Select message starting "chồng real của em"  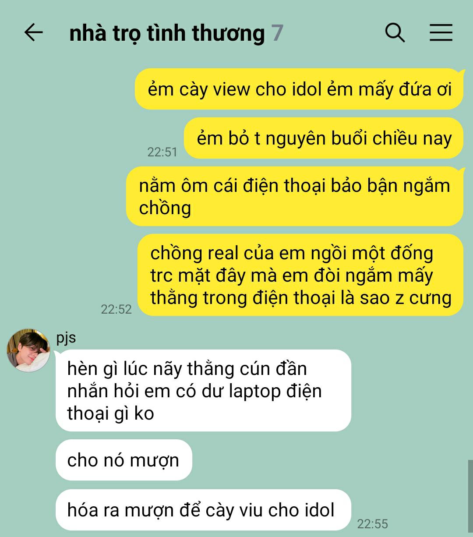point(300,275)
